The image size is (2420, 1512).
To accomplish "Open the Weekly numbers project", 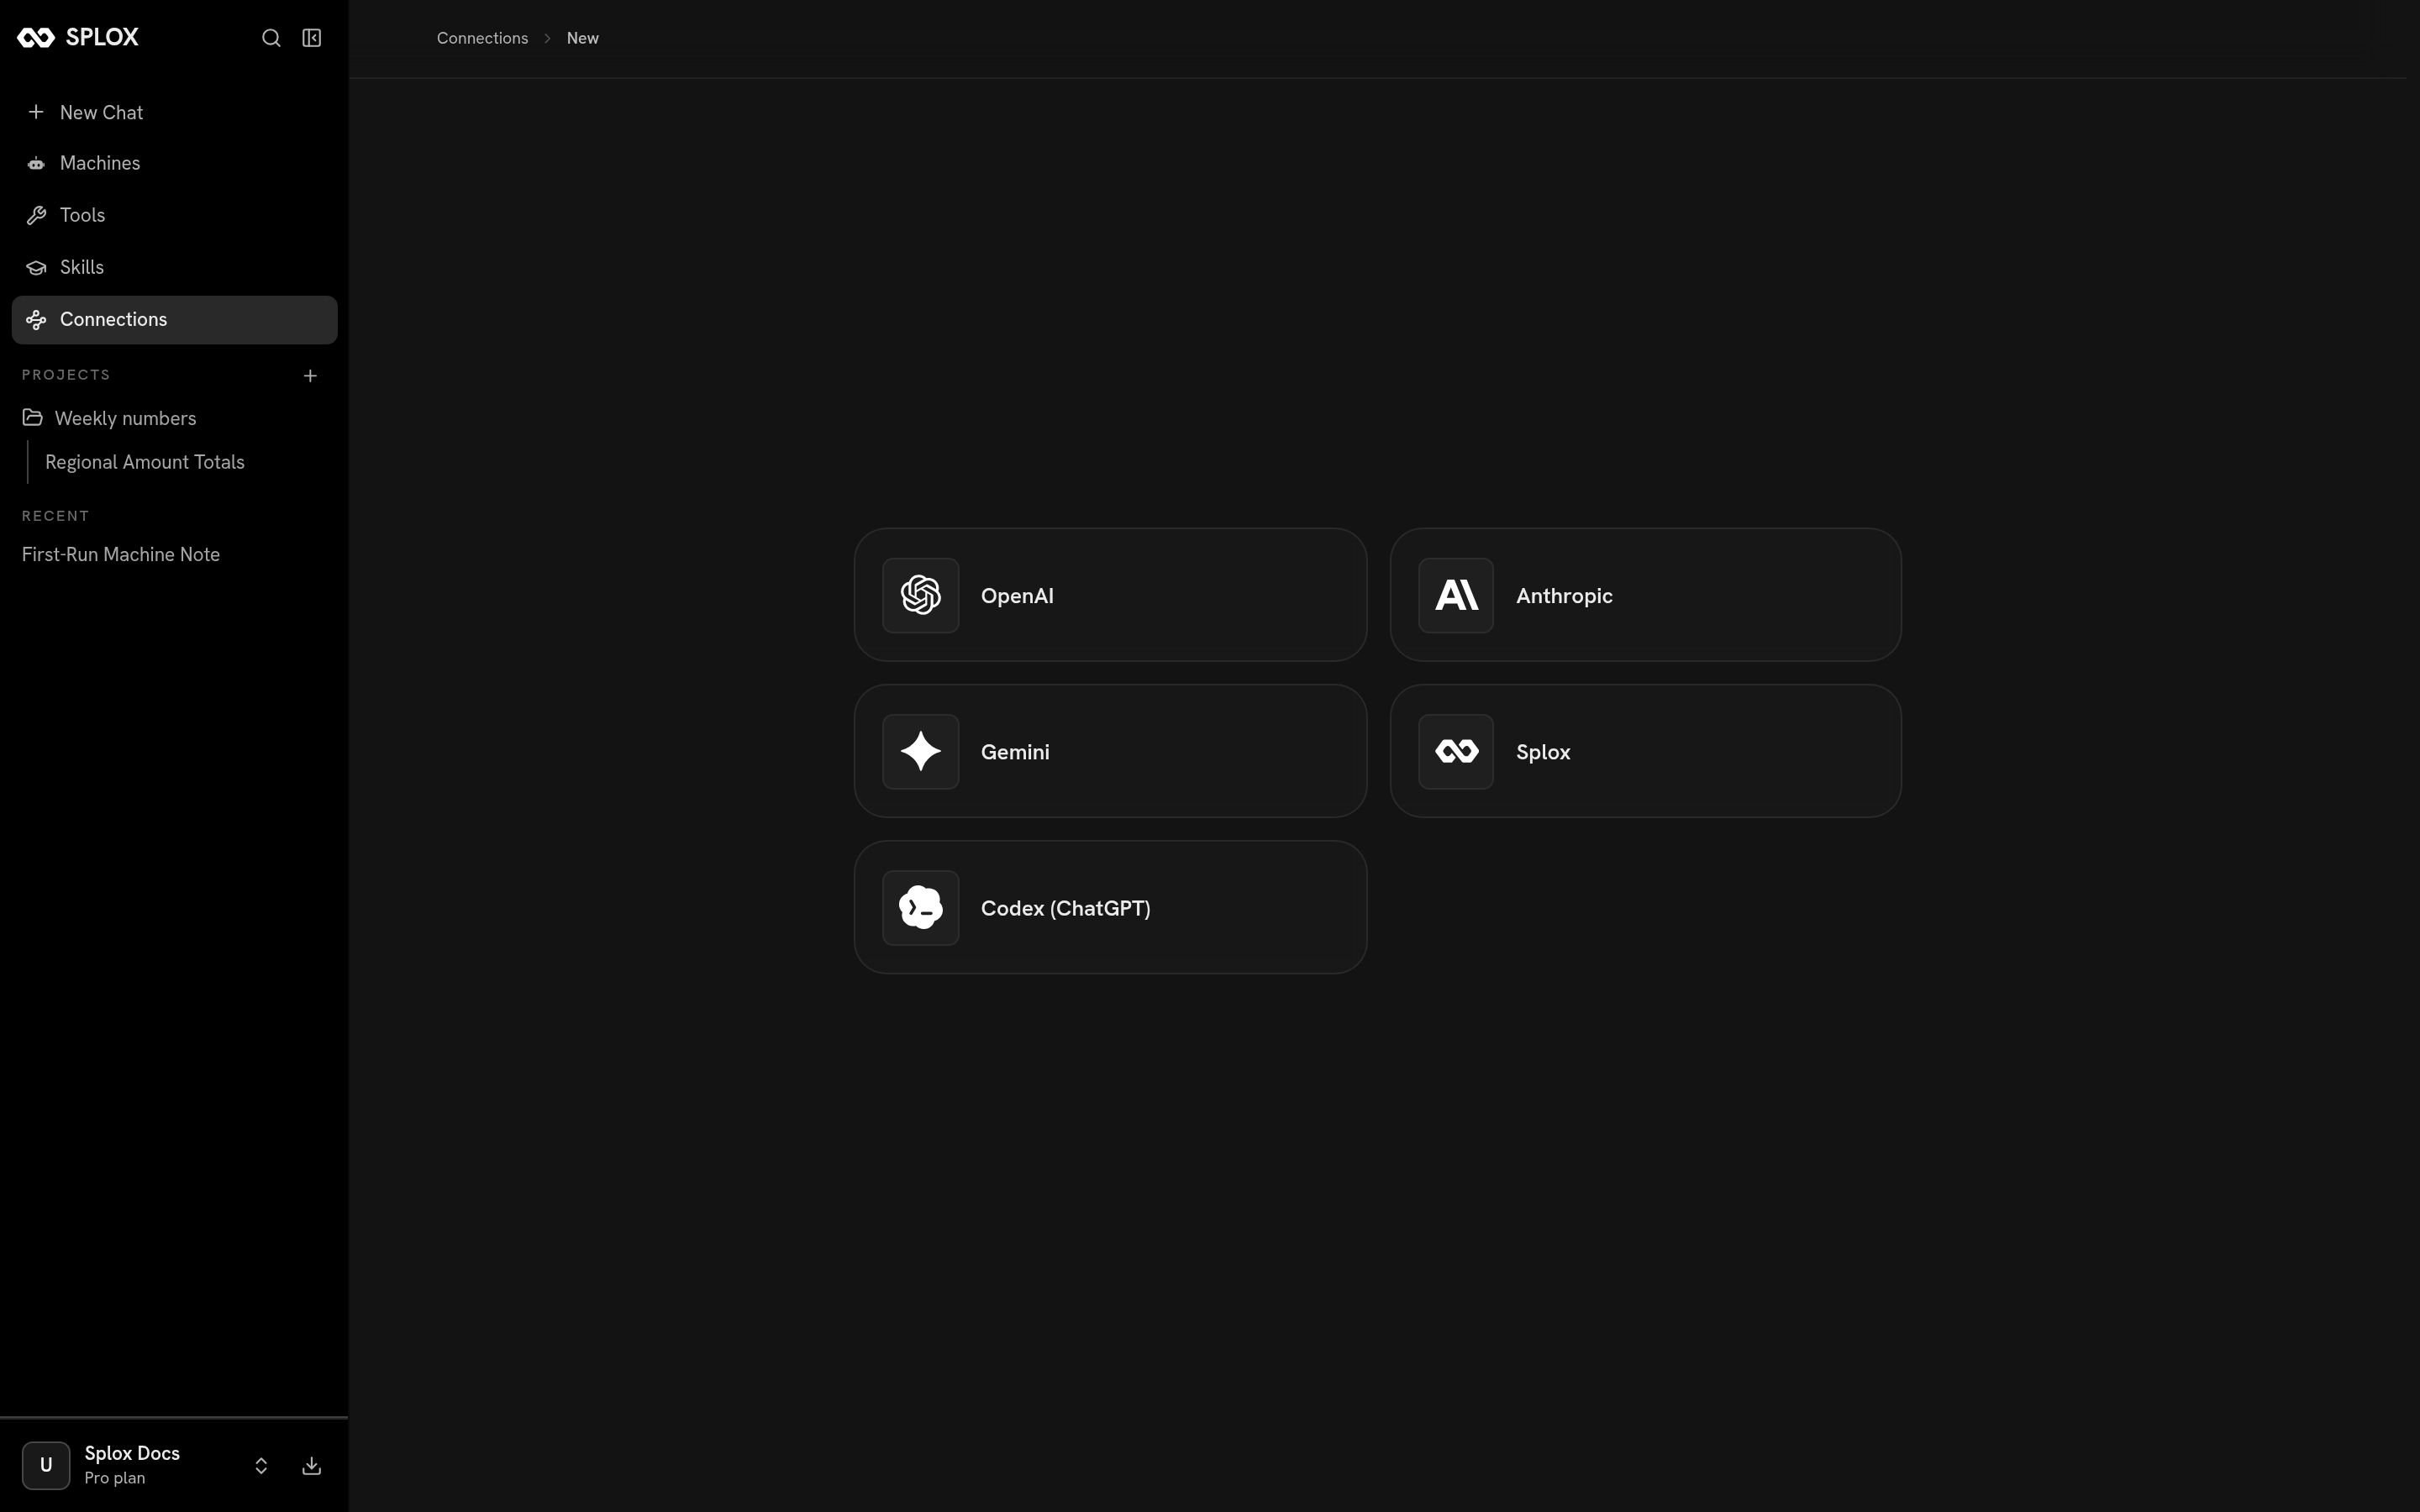I will (174, 418).
